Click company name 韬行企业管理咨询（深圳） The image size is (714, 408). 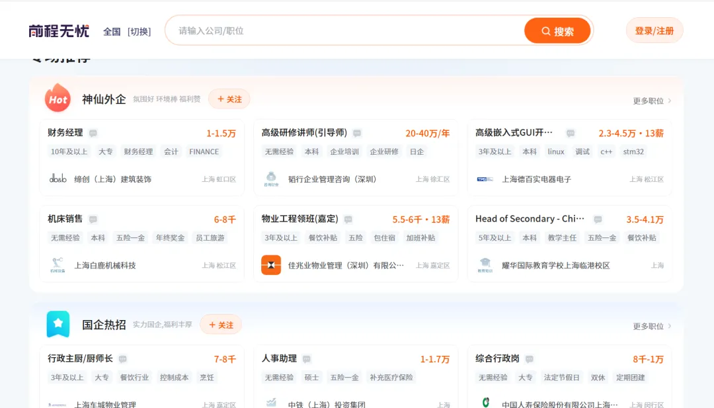tap(333, 179)
